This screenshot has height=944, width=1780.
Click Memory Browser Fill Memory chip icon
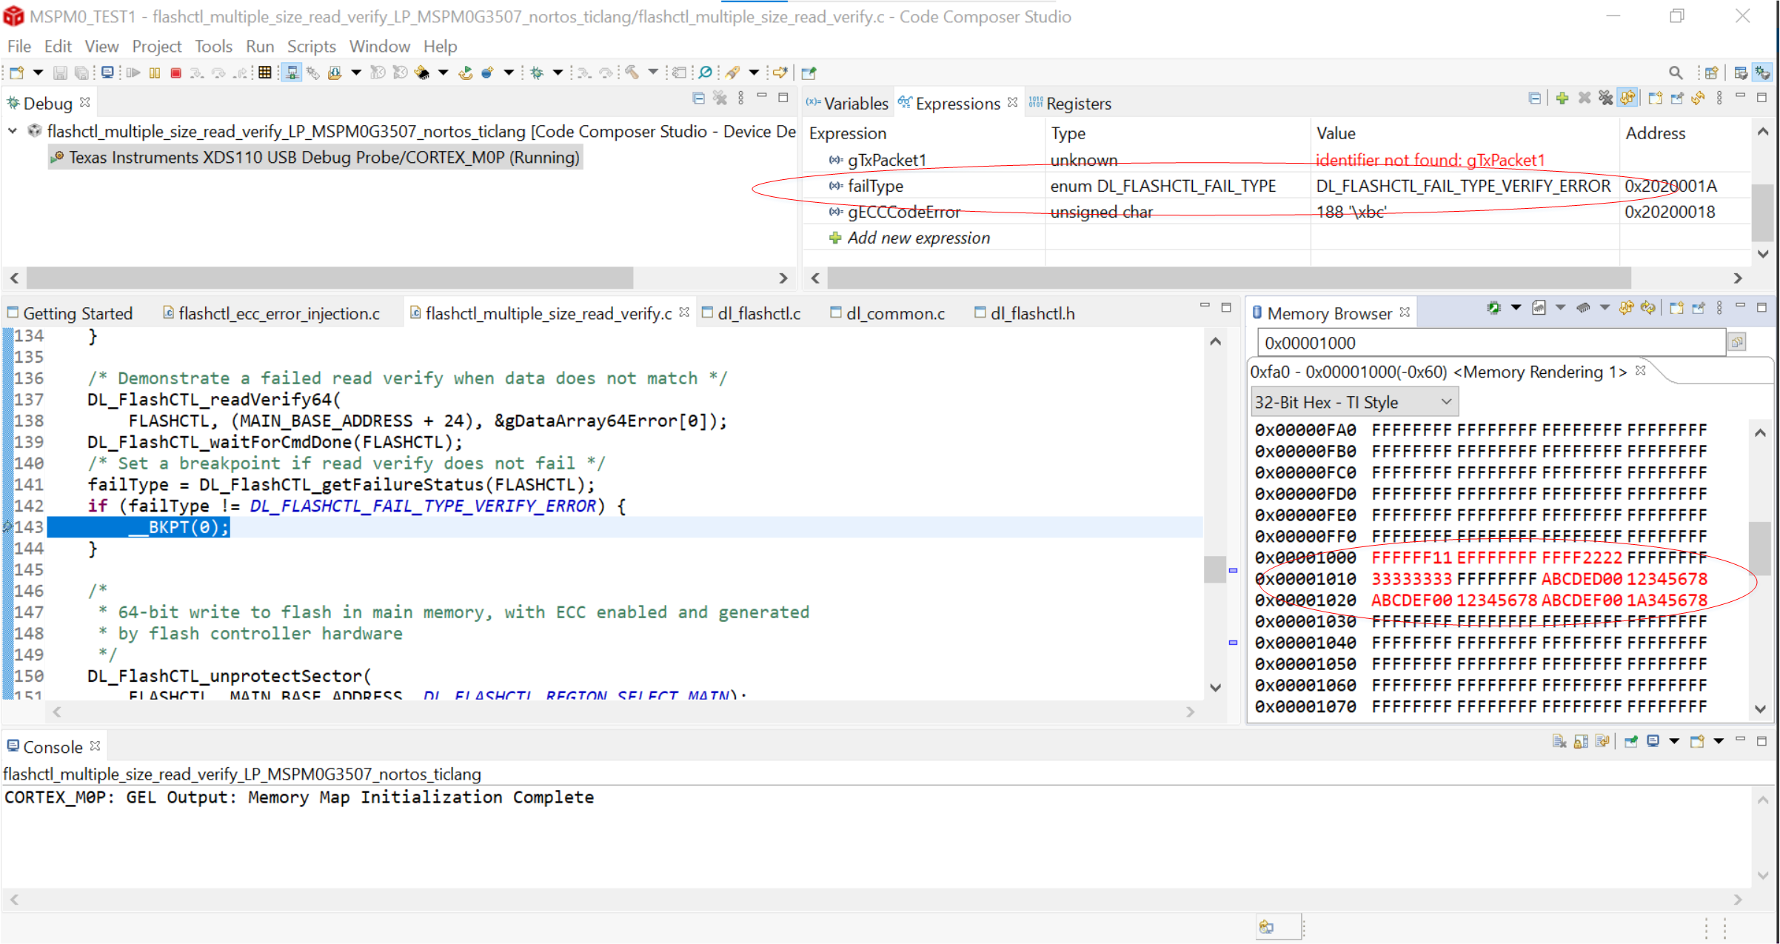point(1583,308)
